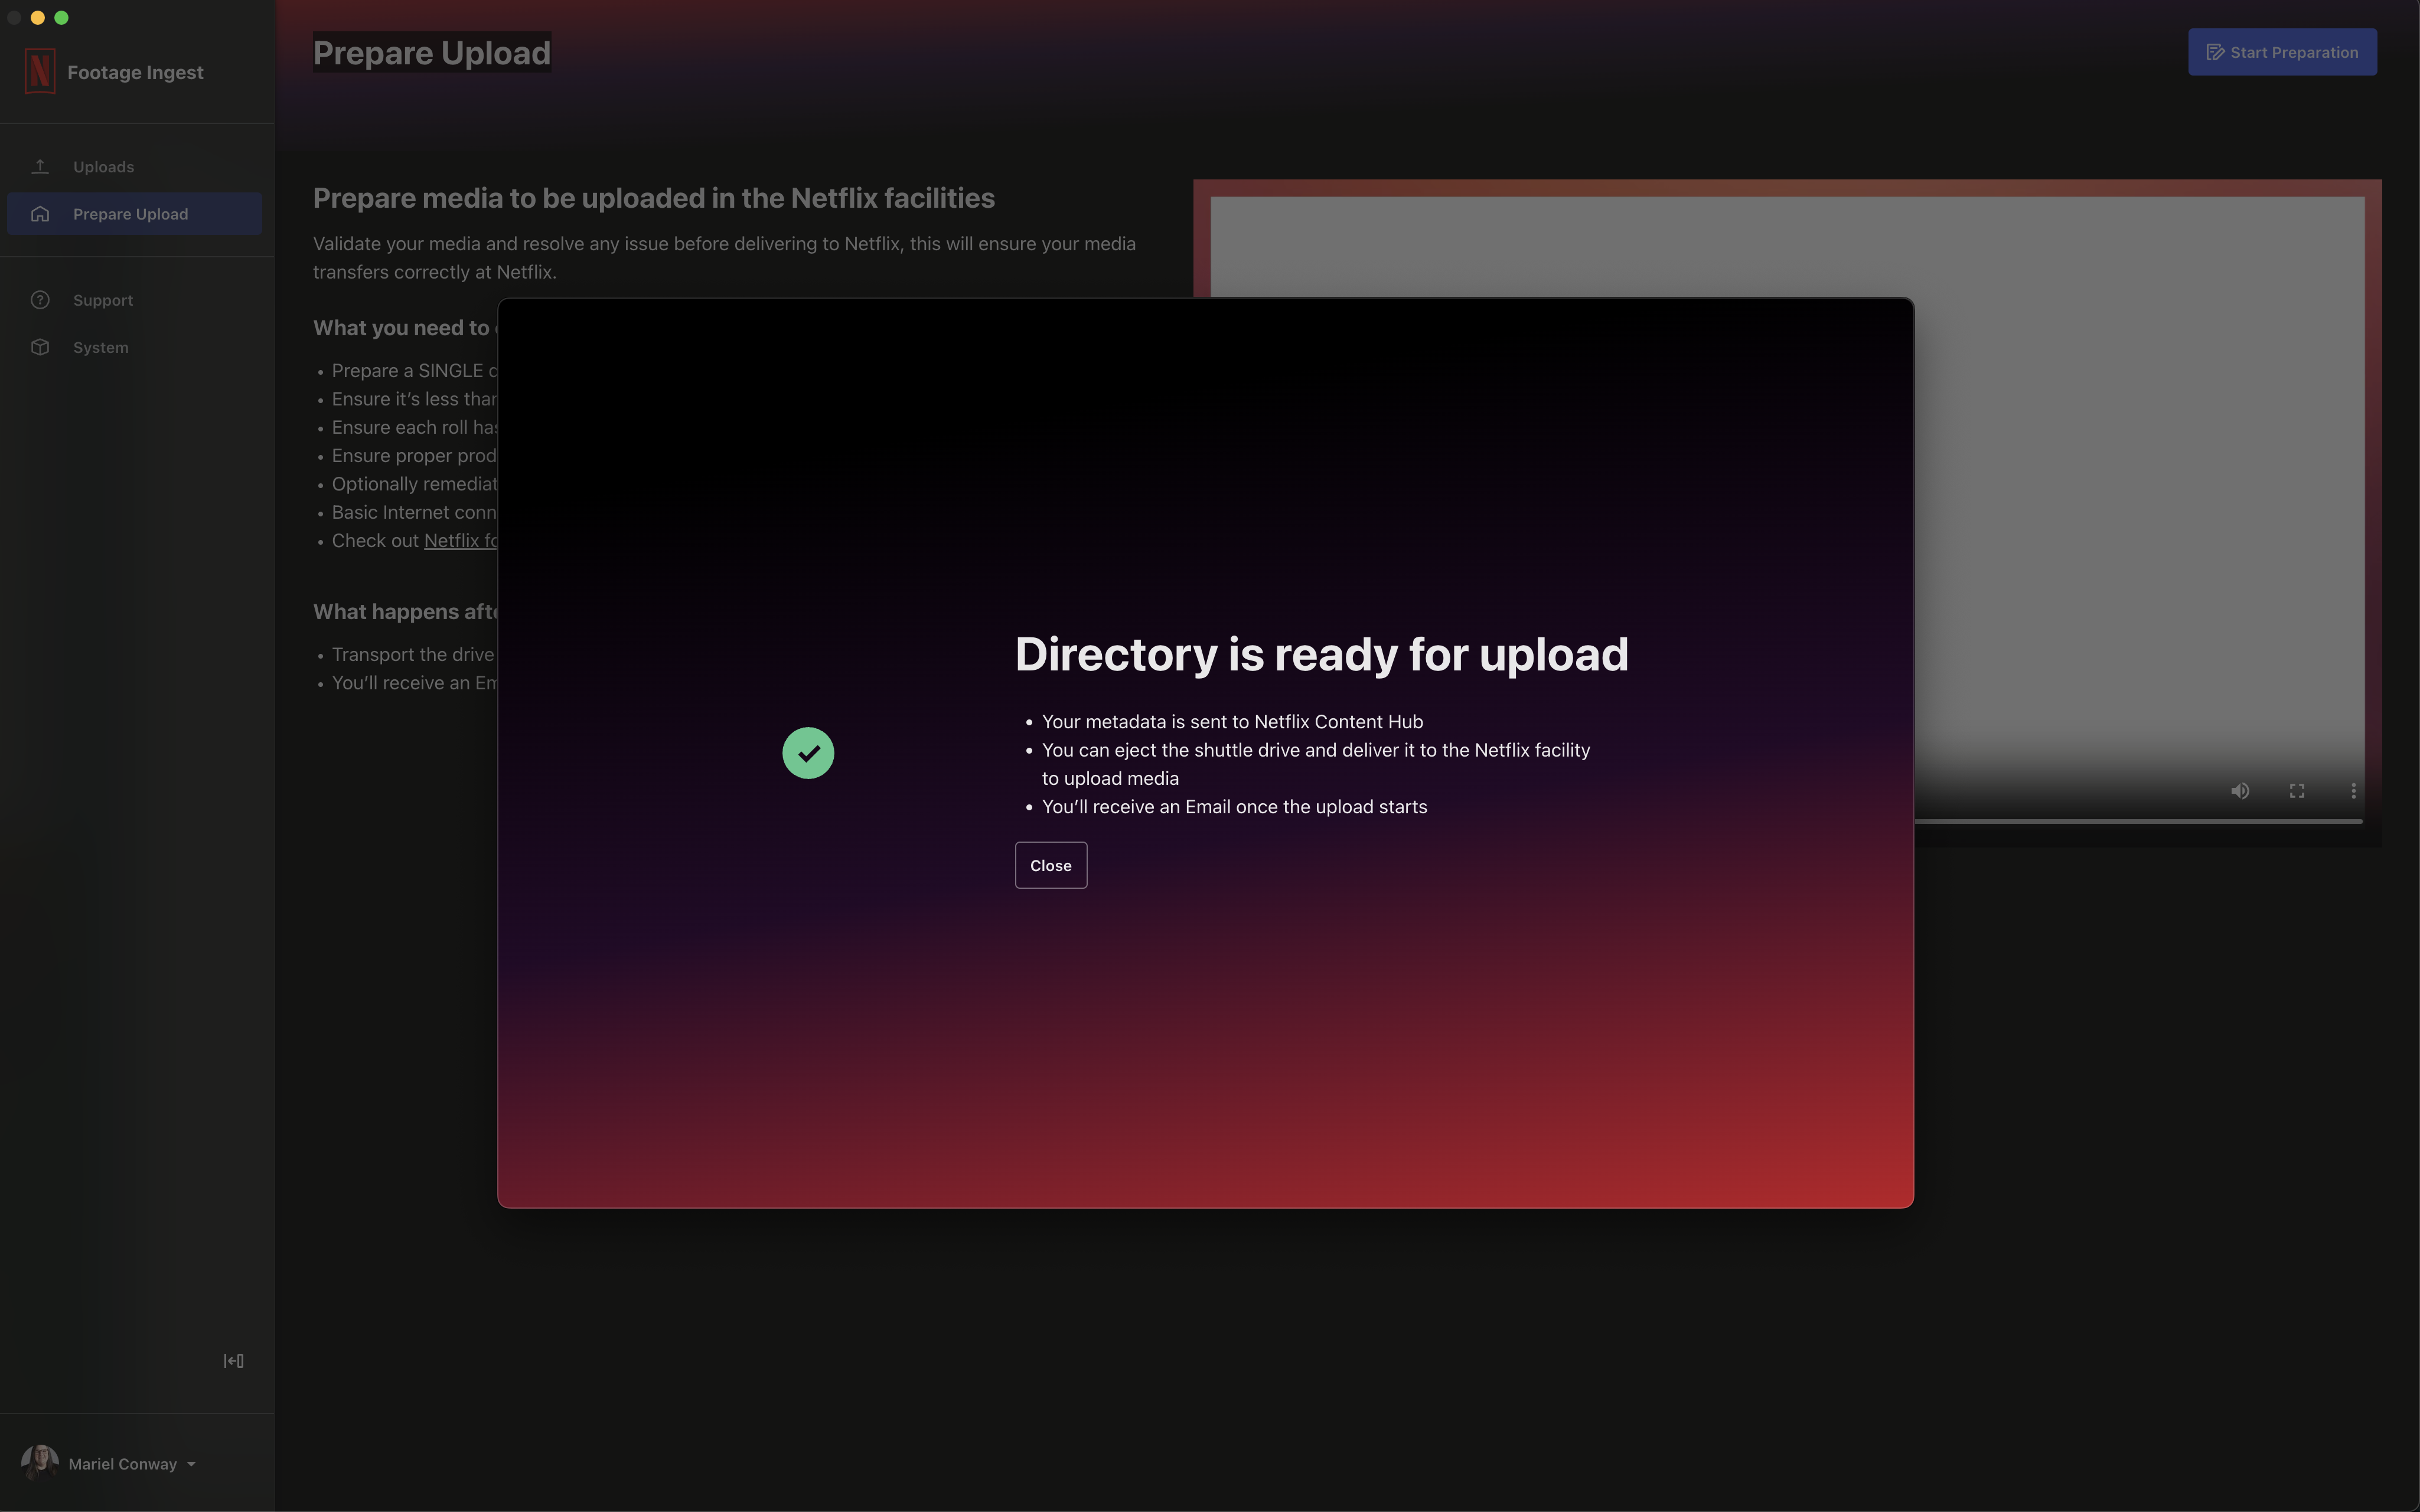Collapse the sidebar with the collapse icon
The image size is (2420, 1512).
point(233,1360)
